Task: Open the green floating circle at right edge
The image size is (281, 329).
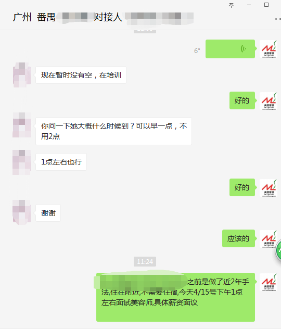Action: coord(278,250)
